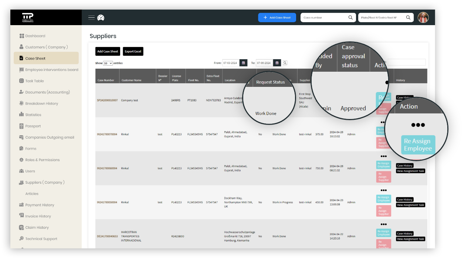The image size is (468, 258).
Task: Sort by the Customer Name column header
Action: tap(131, 80)
